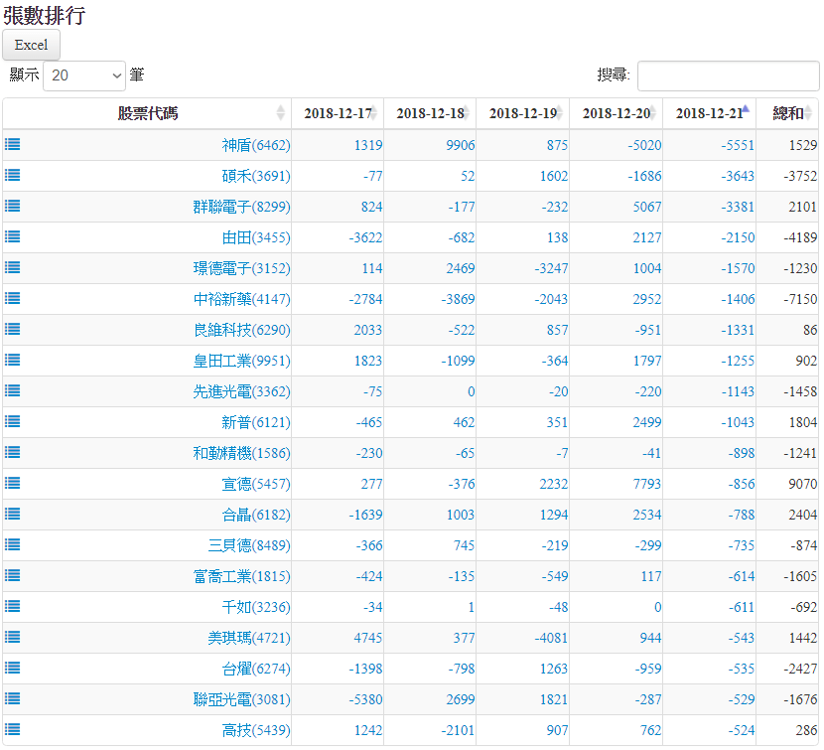Click the list icon in 高技(5439) row
The width and height of the screenshot is (824, 750).
12,729
